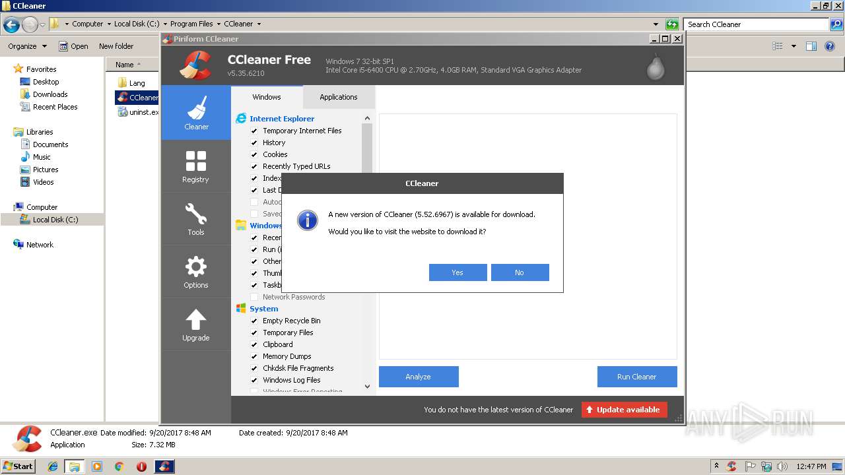This screenshot has width=845, height=475.
Task: Uncheck Memory Dumps checkbox
Action: [x=254, y=356]
